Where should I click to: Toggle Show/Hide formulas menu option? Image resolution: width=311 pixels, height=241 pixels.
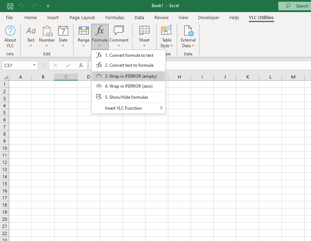pyautogui.click(x=126, y=97)
